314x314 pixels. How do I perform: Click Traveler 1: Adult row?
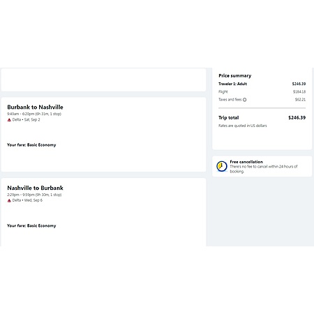tap(262, 84)
